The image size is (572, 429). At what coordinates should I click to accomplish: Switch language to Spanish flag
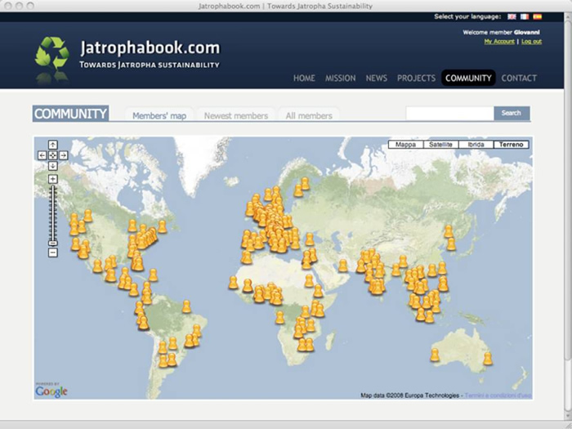click(x=538, y=16)
